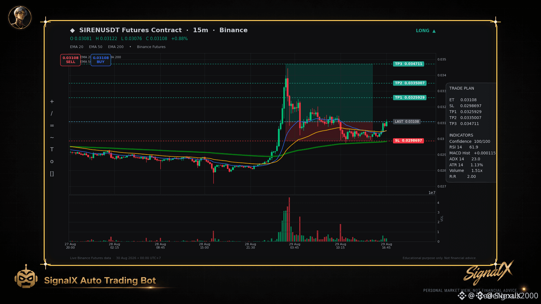Click the VOL axis label

coord(442,219)
